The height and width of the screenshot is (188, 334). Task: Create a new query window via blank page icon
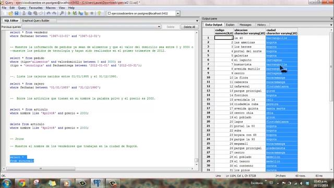point(5,13)
